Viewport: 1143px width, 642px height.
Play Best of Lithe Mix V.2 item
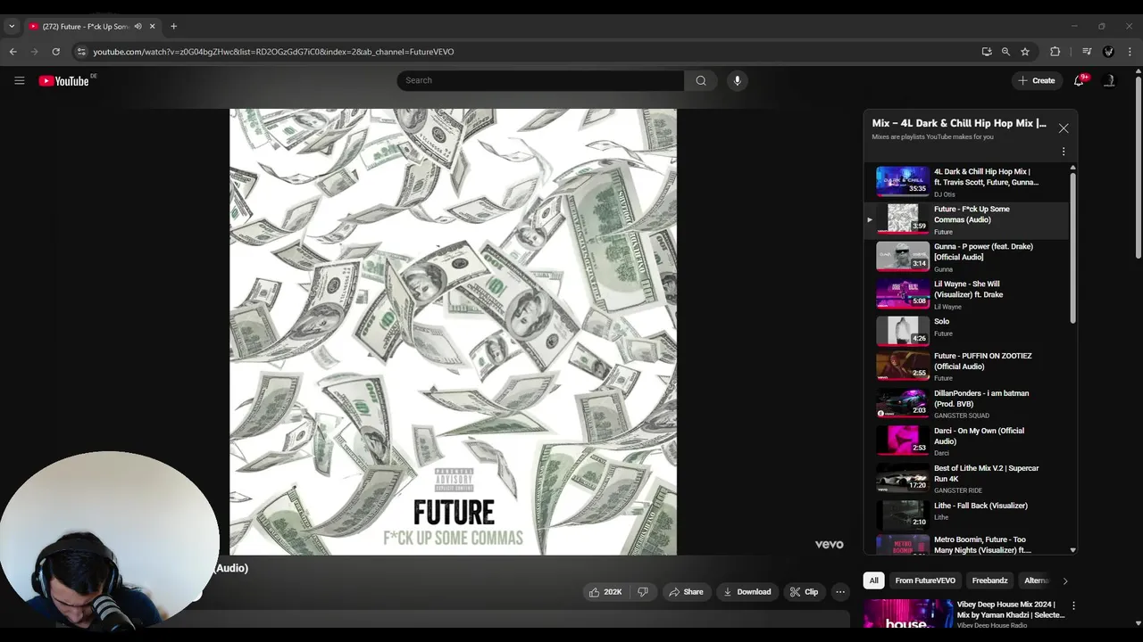[966, 479]
